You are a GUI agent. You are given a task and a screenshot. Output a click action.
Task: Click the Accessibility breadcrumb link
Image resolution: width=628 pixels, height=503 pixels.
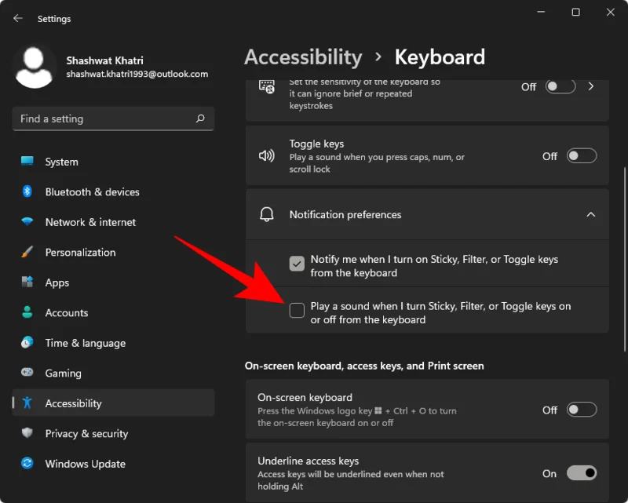pyautogui.click(x=303, y=56)
